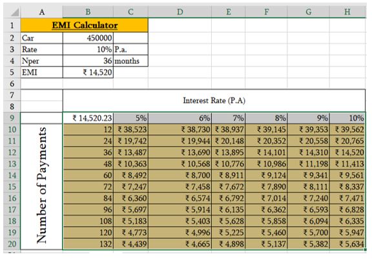Click the EMI Calculator title cell
This screenshot has height=259, width=372.
[x=85, y=25]
